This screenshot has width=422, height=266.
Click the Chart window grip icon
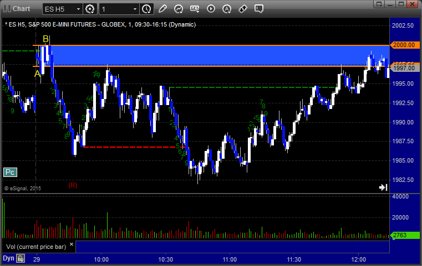pyautogui.click(x=7, y=9)
